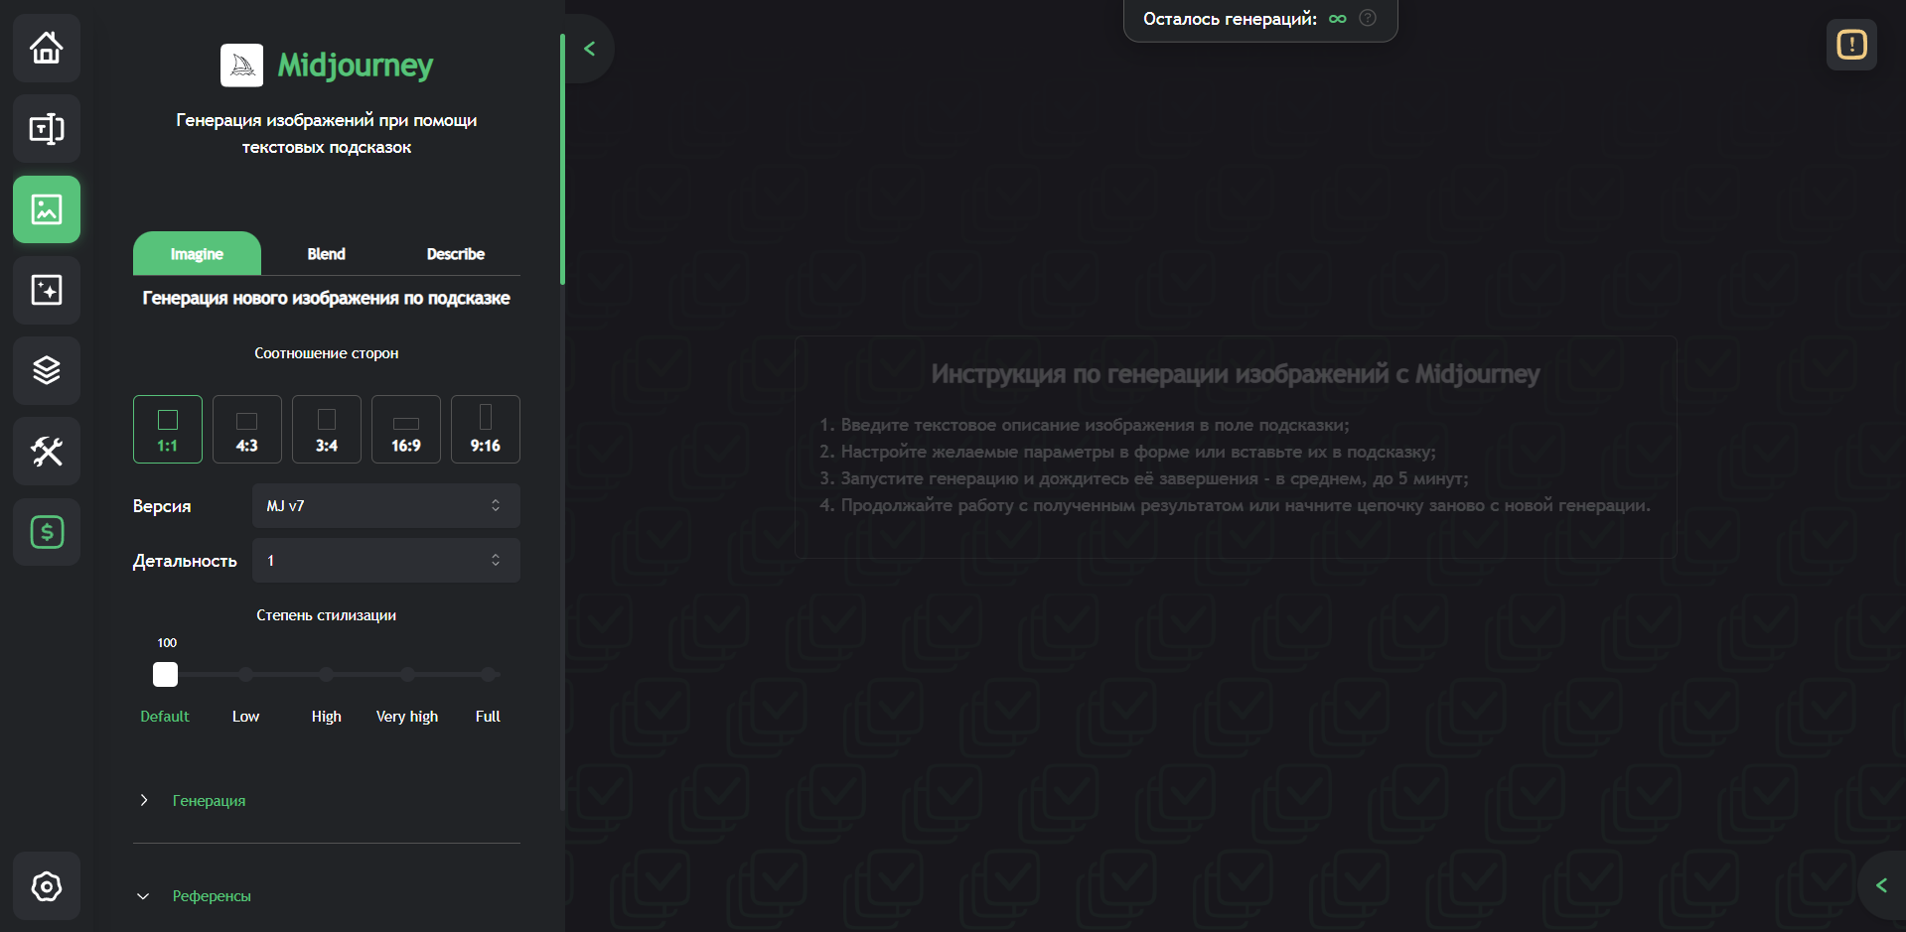Image resolution: width=1906 pixels, height=932 pixels.
Task: Select the 1:1 aspect ratio option
Action: click(168, 429)
